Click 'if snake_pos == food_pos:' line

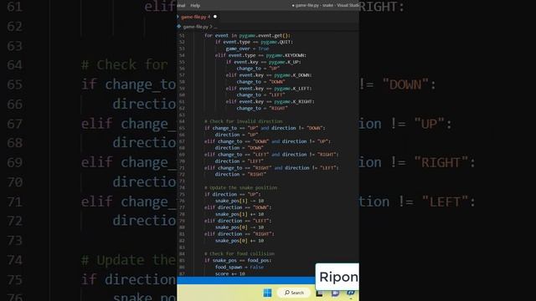(x=238, y=260)
